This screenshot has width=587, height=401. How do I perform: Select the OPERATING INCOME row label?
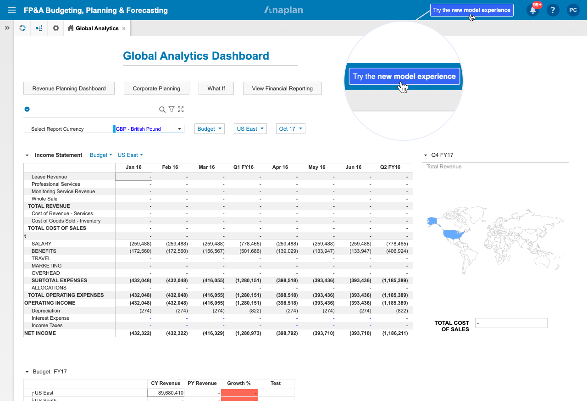[x=50, y=303]
